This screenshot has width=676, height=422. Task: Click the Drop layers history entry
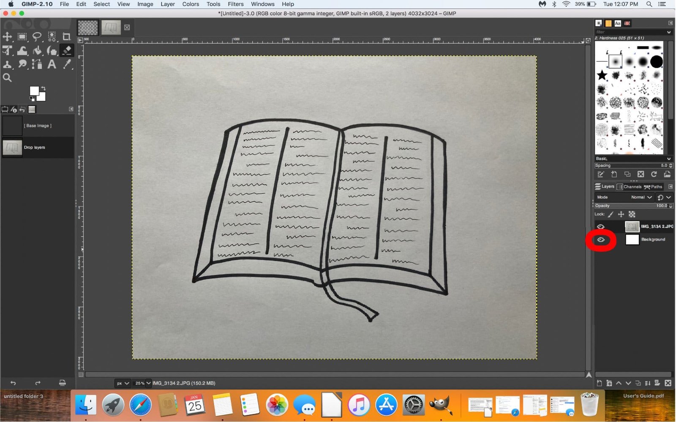34,147
